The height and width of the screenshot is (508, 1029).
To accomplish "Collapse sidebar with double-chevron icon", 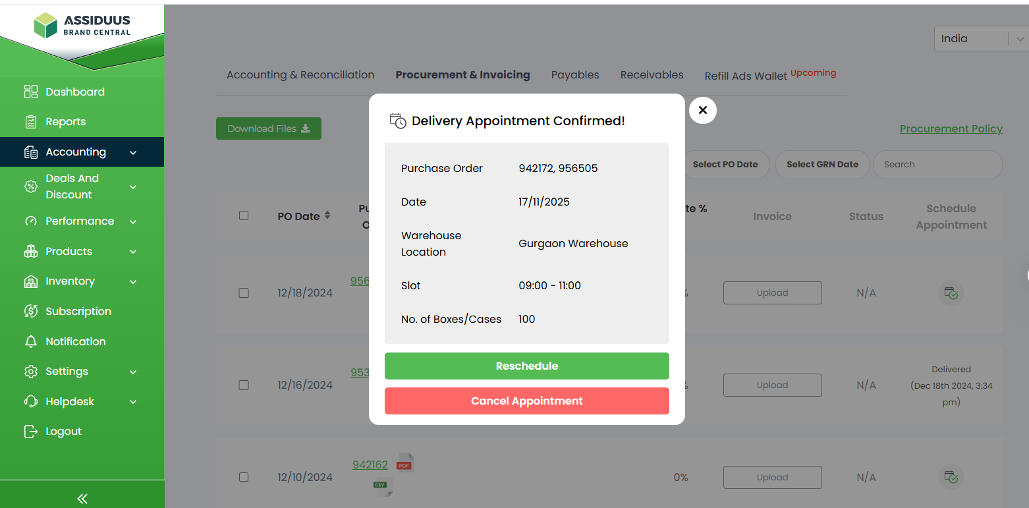I will point(82,499).
